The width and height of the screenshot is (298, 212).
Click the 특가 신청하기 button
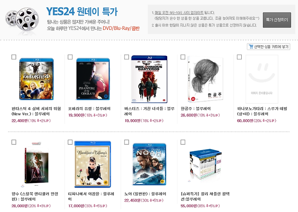tap(277, 20)
